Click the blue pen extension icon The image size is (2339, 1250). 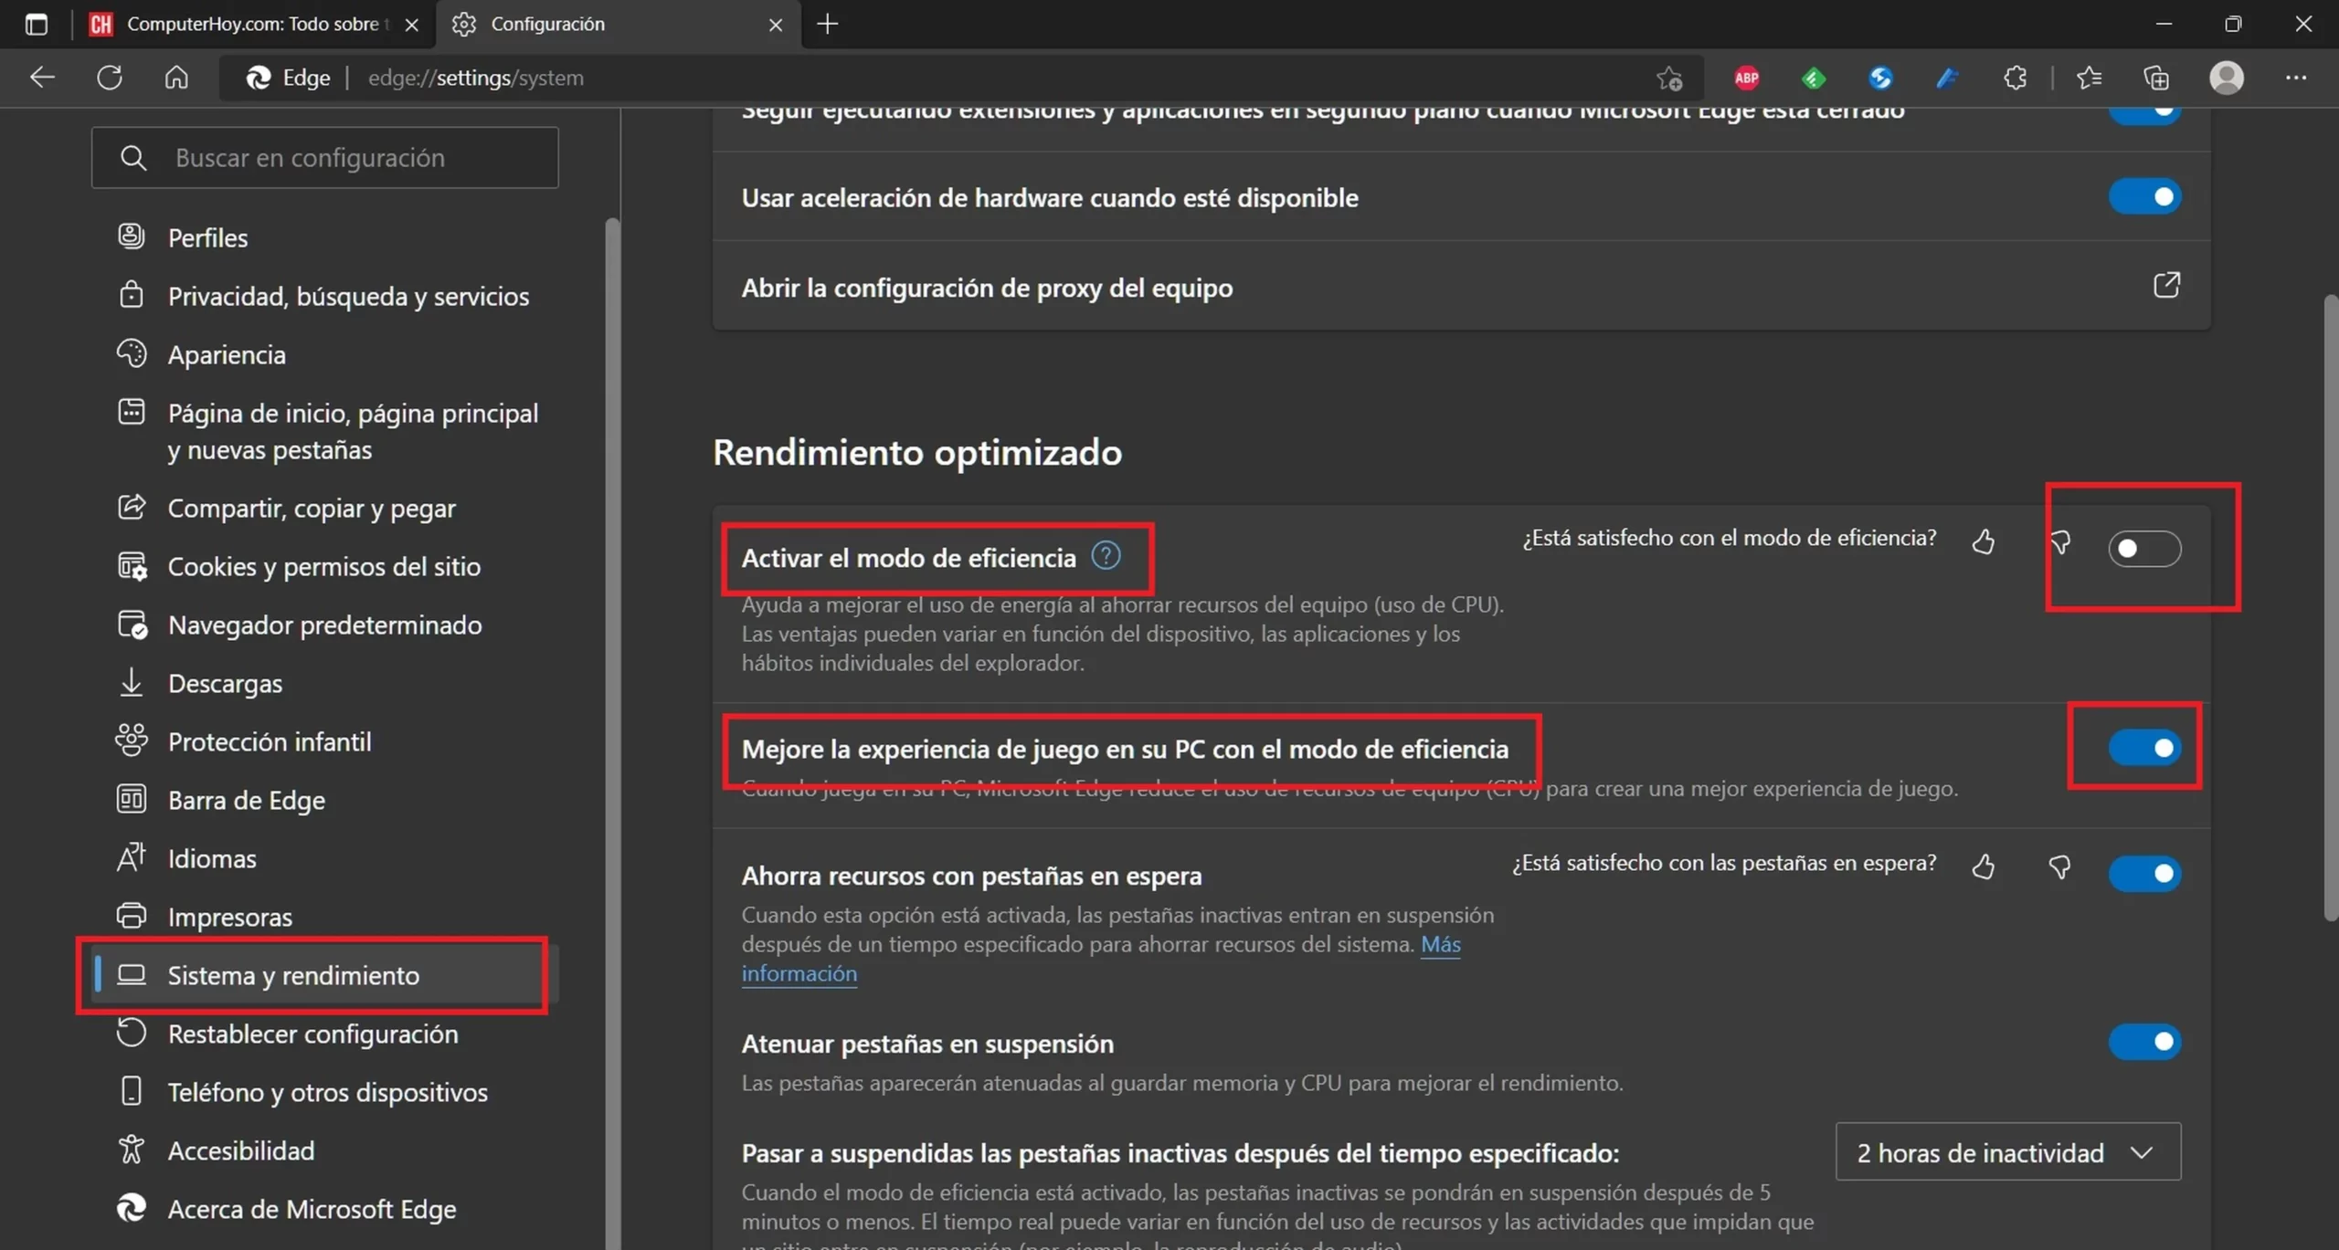coord(1947,79)
